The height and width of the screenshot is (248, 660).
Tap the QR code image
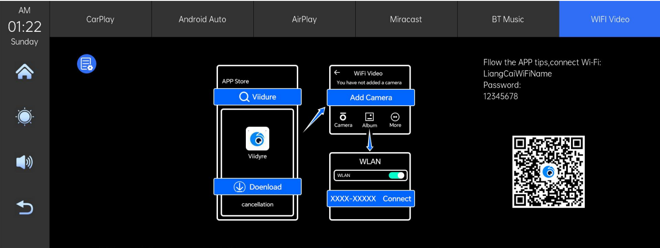tap(548, 172)
